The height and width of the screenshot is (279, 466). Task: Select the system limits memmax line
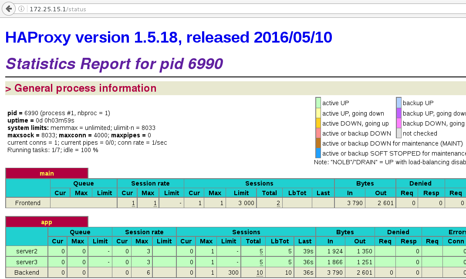(81, 128)
